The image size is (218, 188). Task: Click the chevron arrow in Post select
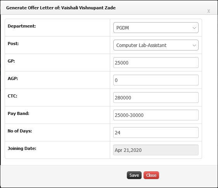click(194, 45)
